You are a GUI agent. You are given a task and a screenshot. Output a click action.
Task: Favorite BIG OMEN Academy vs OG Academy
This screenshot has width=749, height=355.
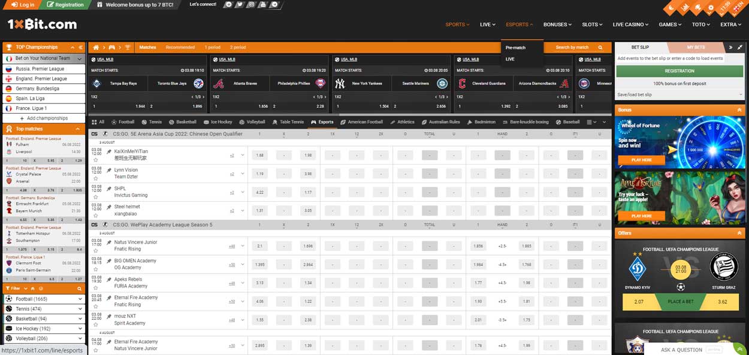coord(95,270)
